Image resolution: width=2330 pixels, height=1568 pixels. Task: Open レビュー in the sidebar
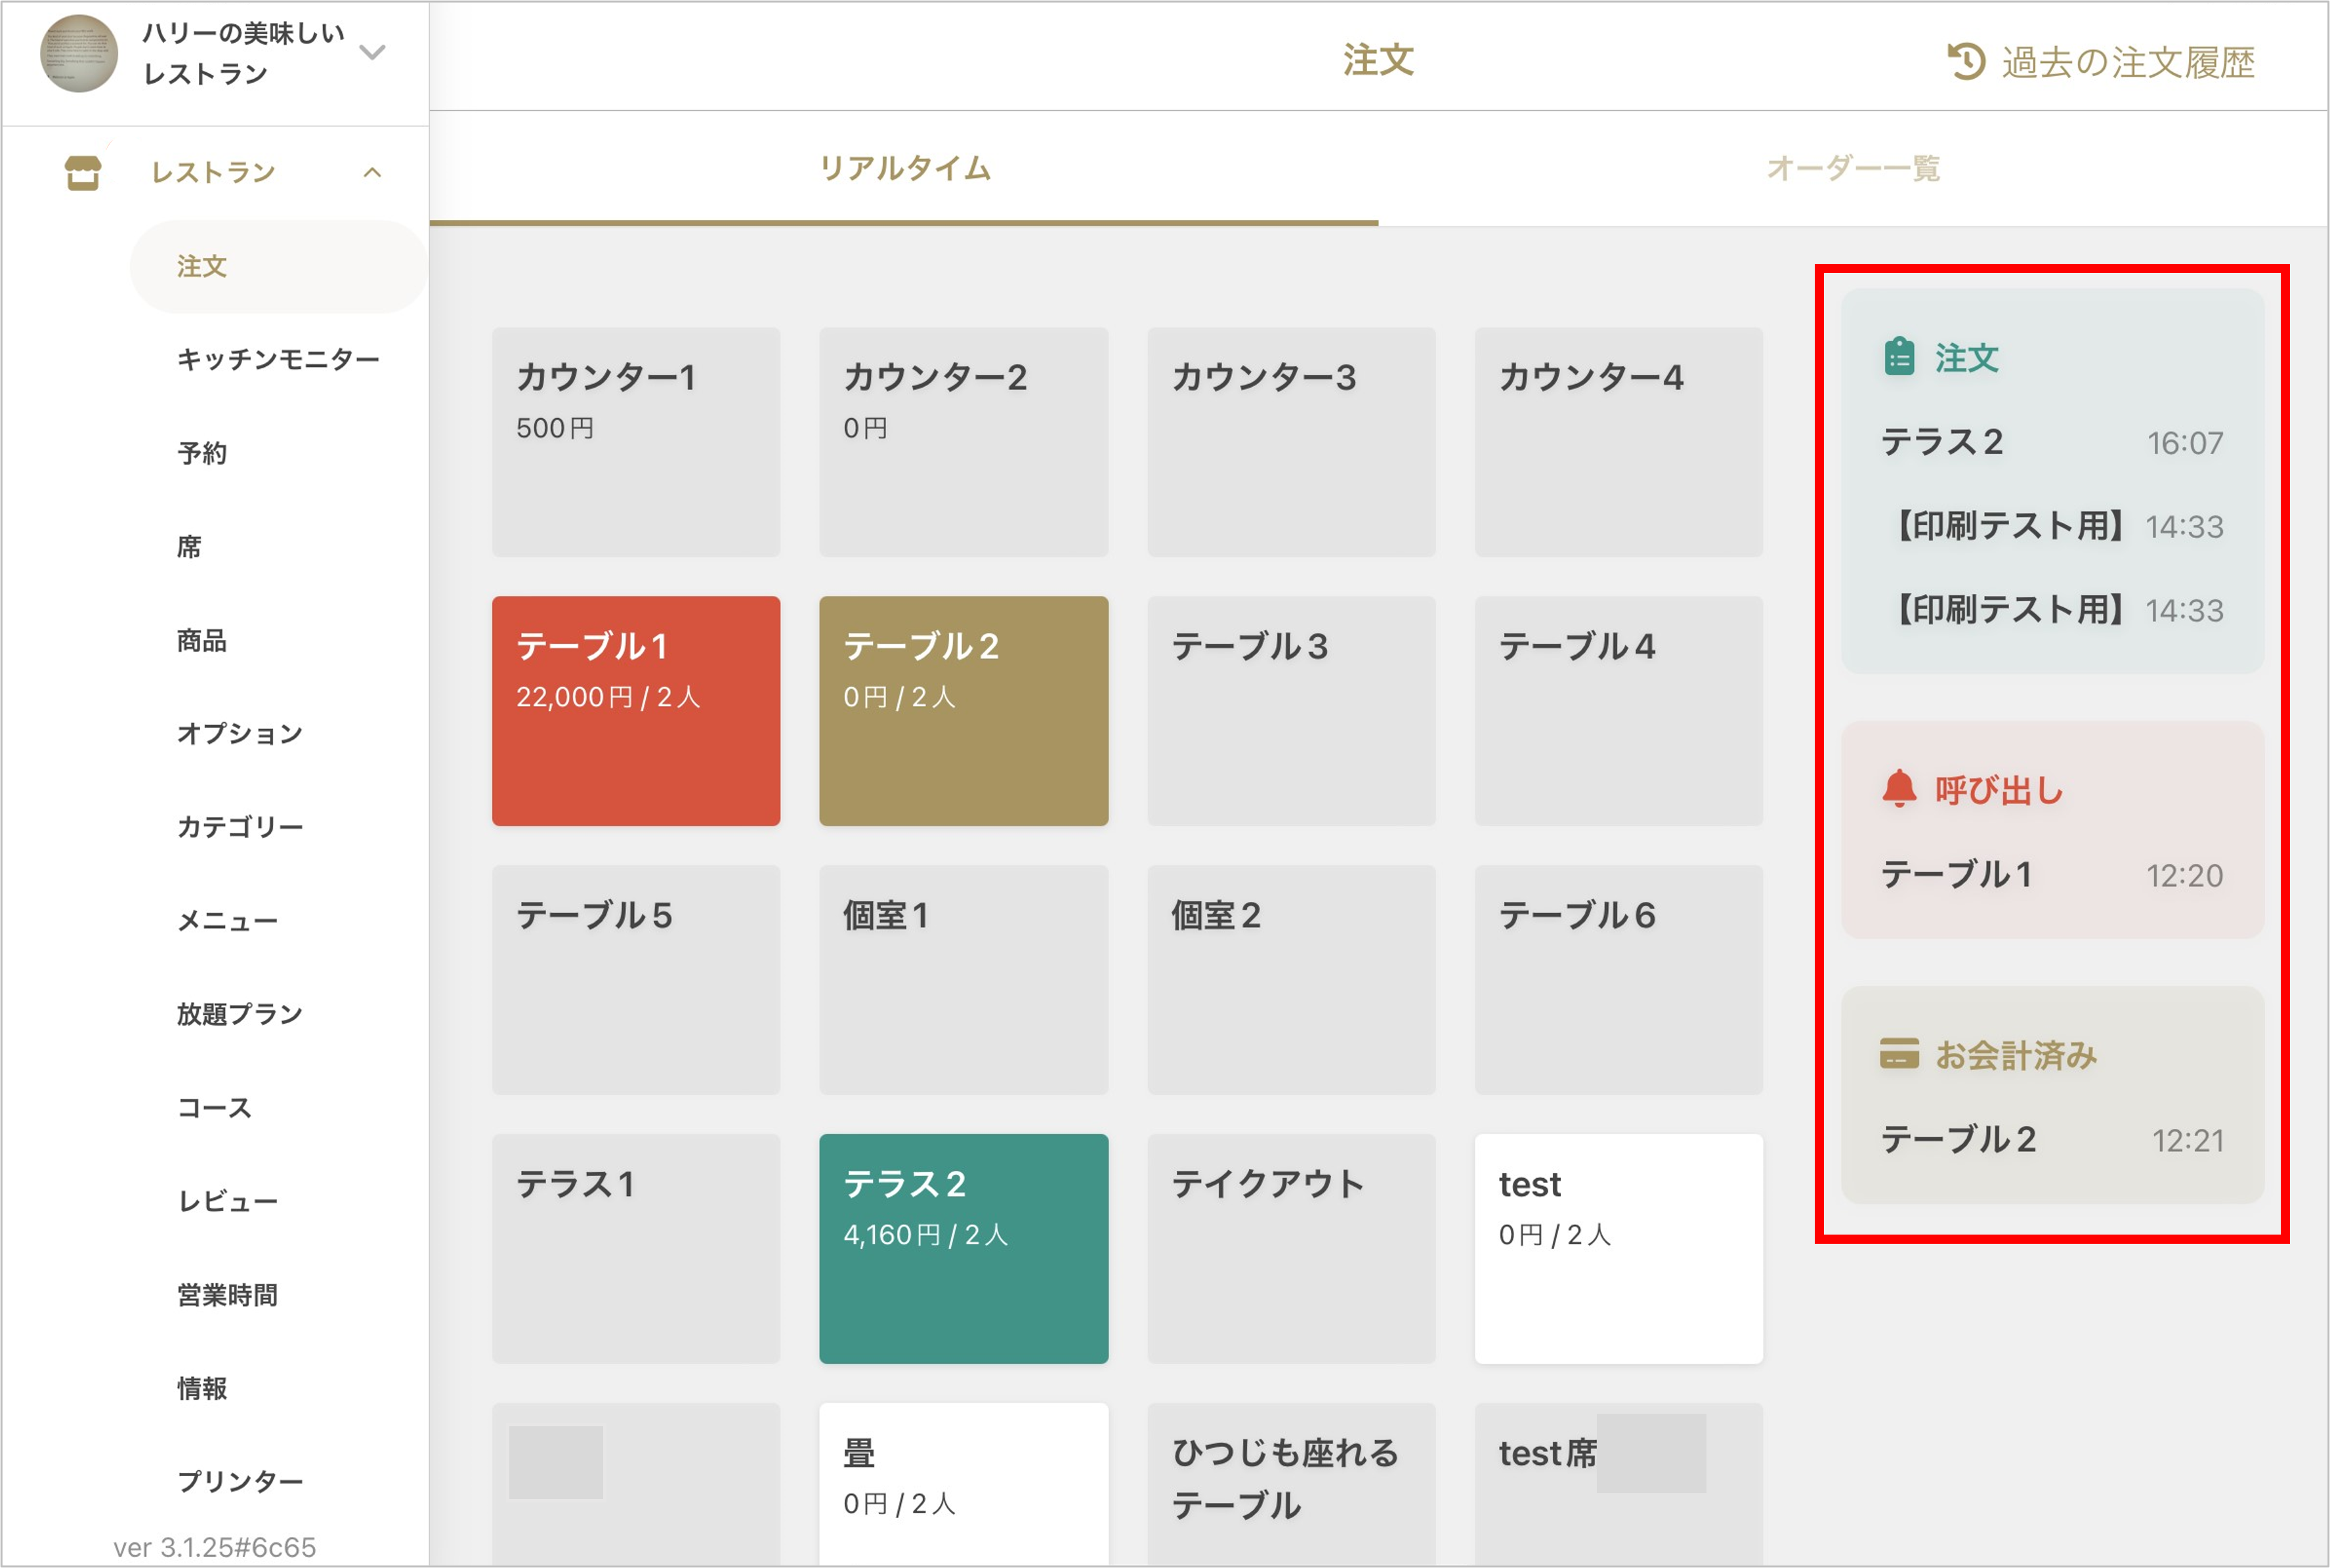pos(227,1201)
